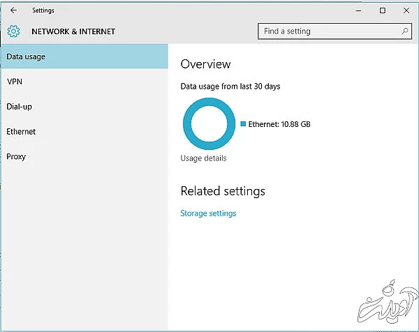Click the settings gear icon
This screenshot has width=419, height=332.
point(13,31)
